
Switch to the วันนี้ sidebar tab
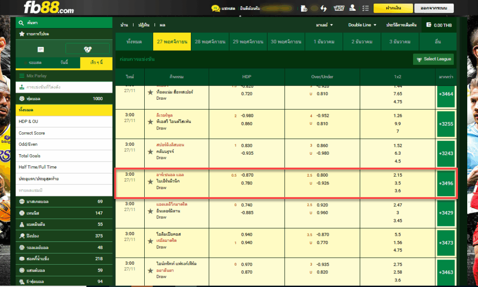(x=64, y=62)
